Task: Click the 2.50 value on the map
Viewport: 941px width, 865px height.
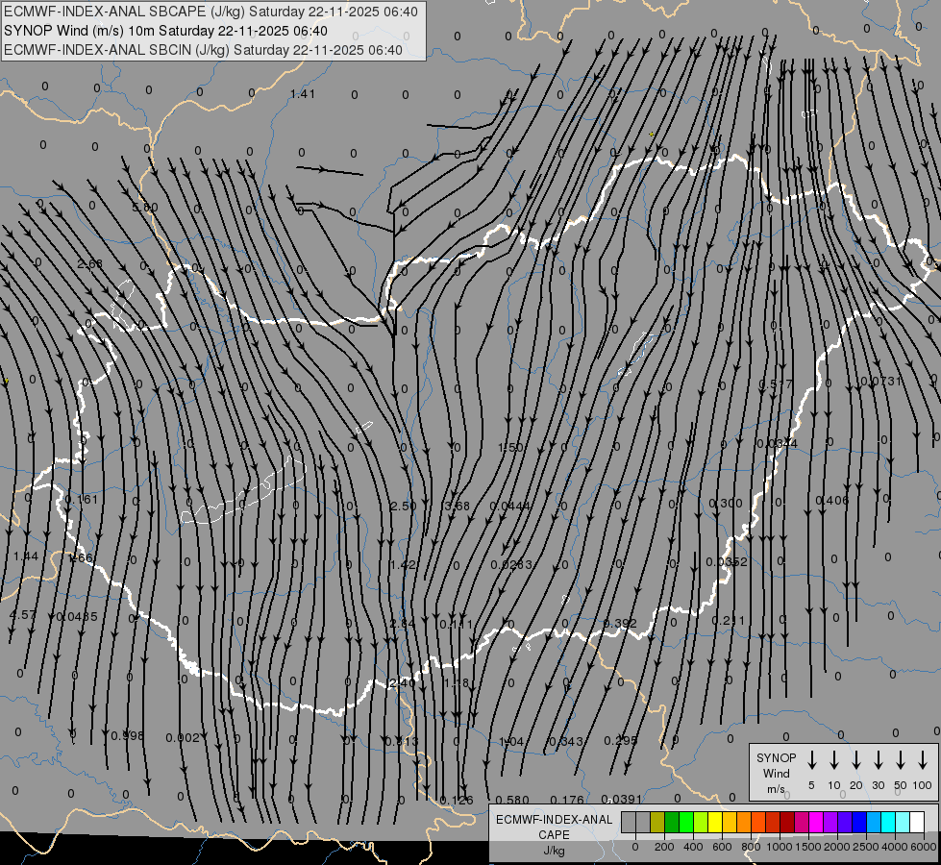Action: coord(403,507)
